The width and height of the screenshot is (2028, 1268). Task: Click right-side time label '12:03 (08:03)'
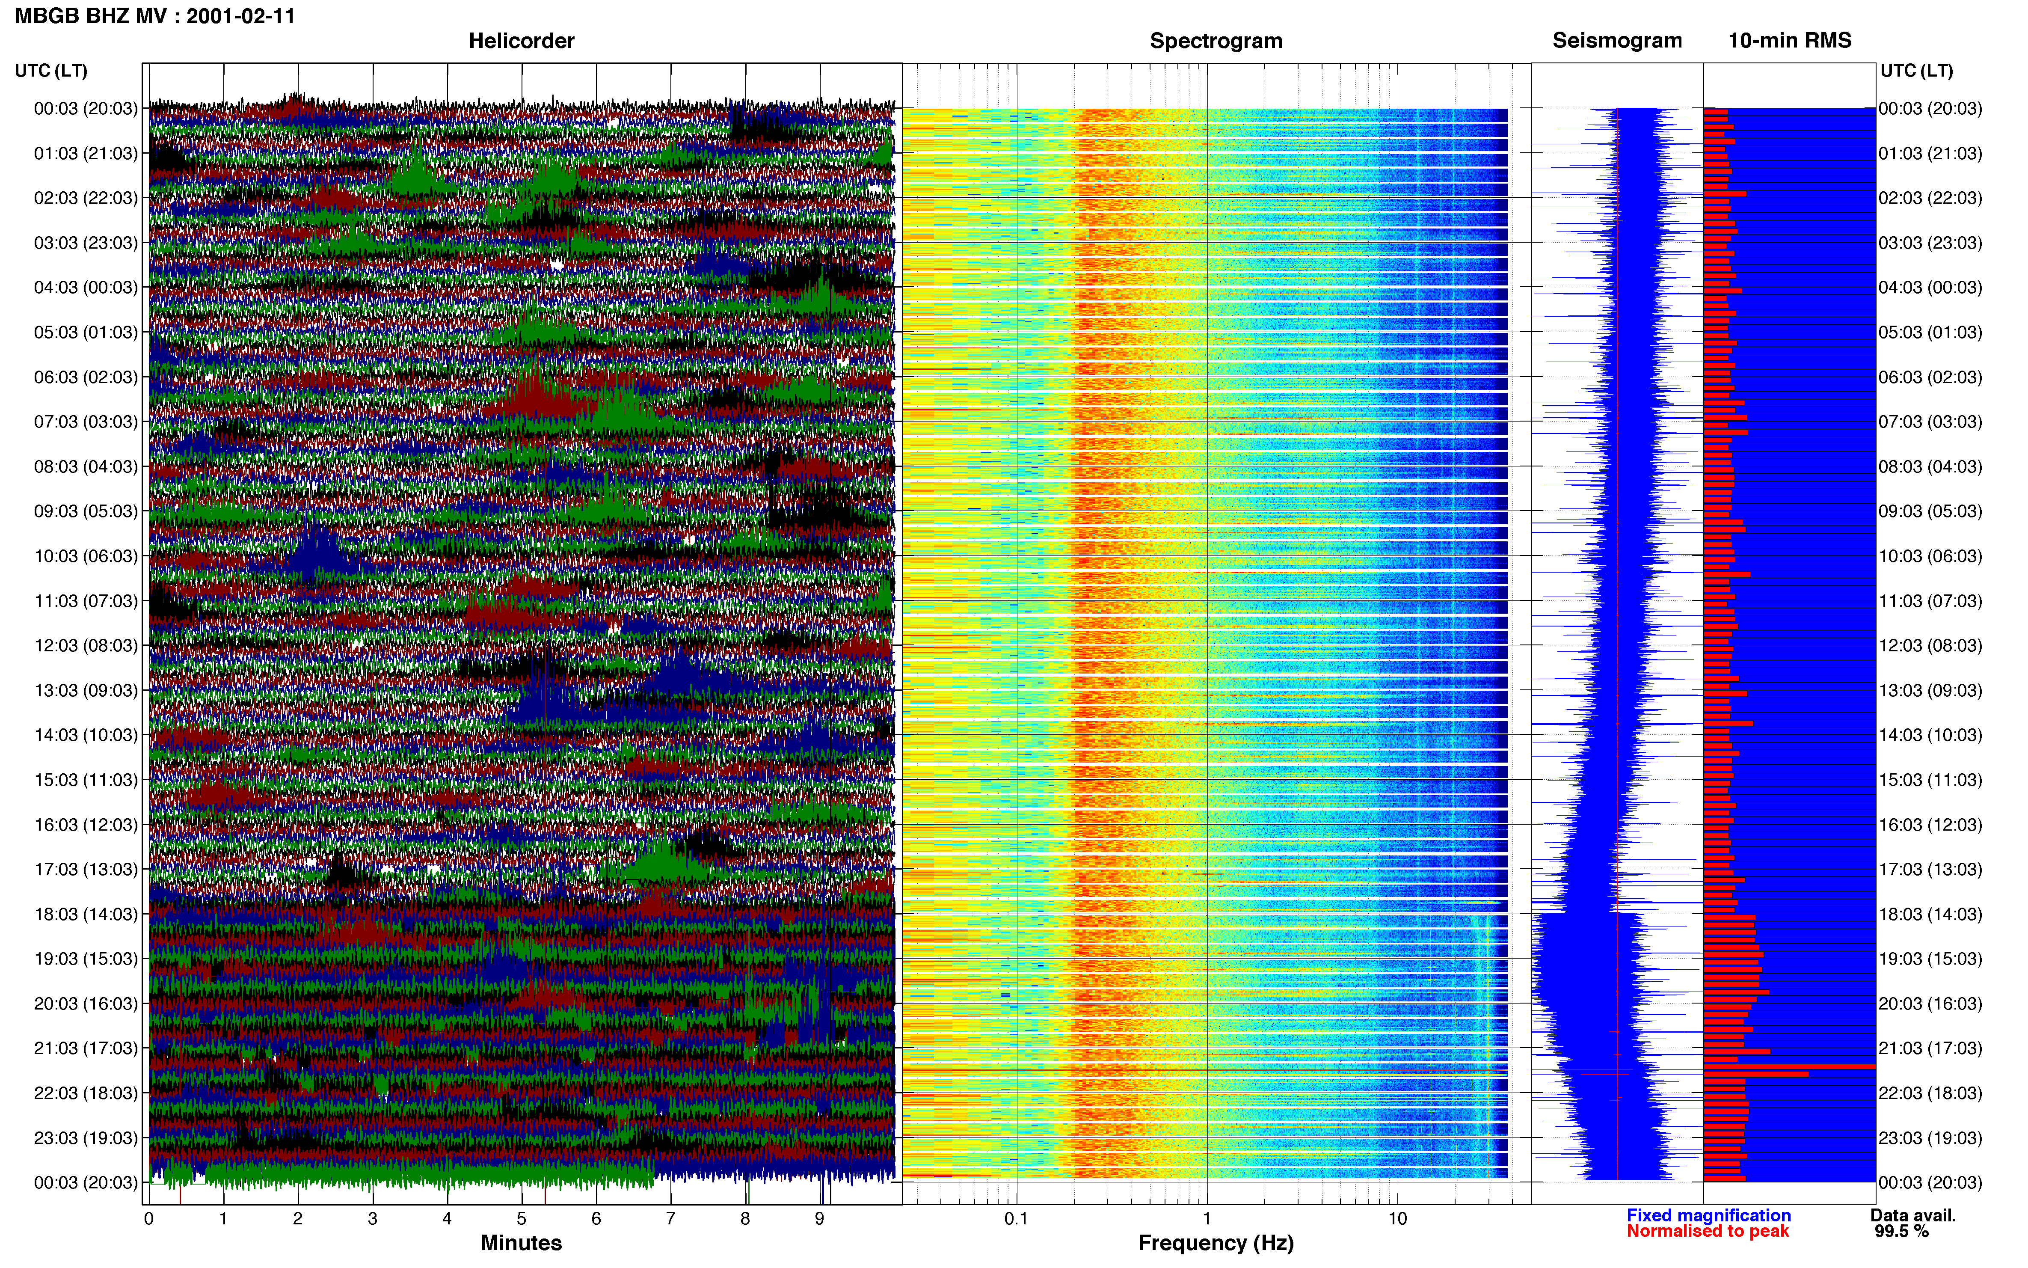pos(1930,646)
